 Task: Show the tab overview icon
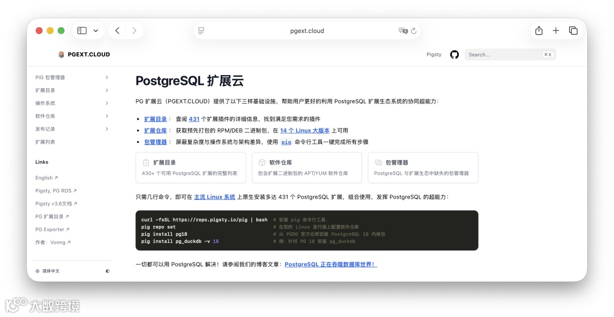(573, 31)
